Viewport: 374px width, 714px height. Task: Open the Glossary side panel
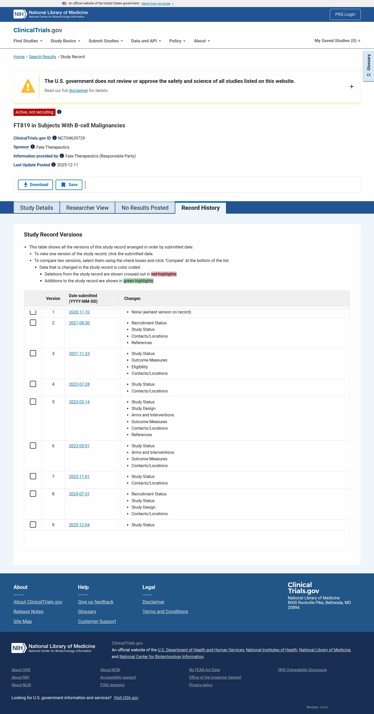coord(369,66)
